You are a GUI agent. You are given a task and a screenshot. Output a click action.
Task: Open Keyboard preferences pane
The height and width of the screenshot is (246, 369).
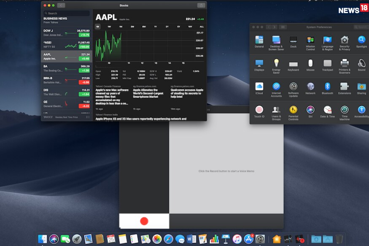pyautogui.click(x=293, y=65)
